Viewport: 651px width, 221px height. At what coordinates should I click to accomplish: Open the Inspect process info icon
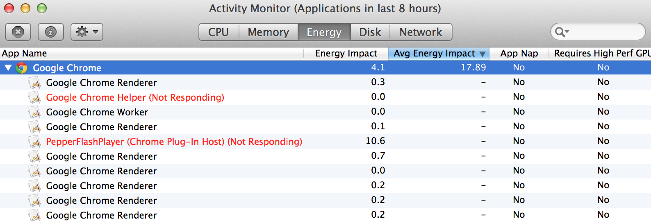click(x=51, y=32)
